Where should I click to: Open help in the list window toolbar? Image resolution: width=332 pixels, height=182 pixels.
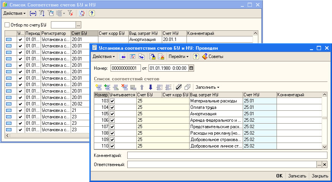click(x=92, y=13)
